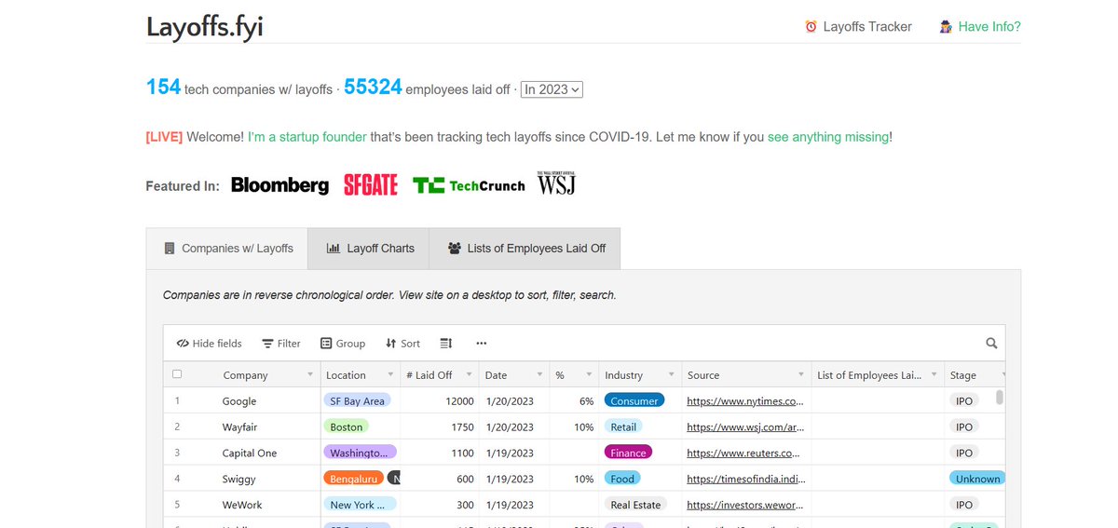
Task: Open the Stage column dropdown arrow
Action: tap(1002, 375)
